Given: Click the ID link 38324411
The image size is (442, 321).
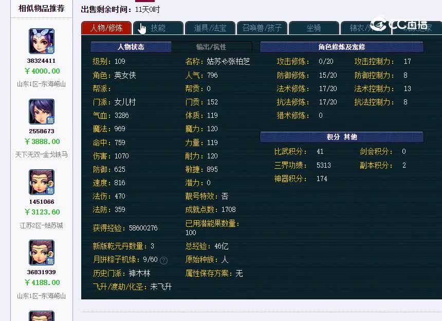Looking at the screenshot, I should coord(41,61).
